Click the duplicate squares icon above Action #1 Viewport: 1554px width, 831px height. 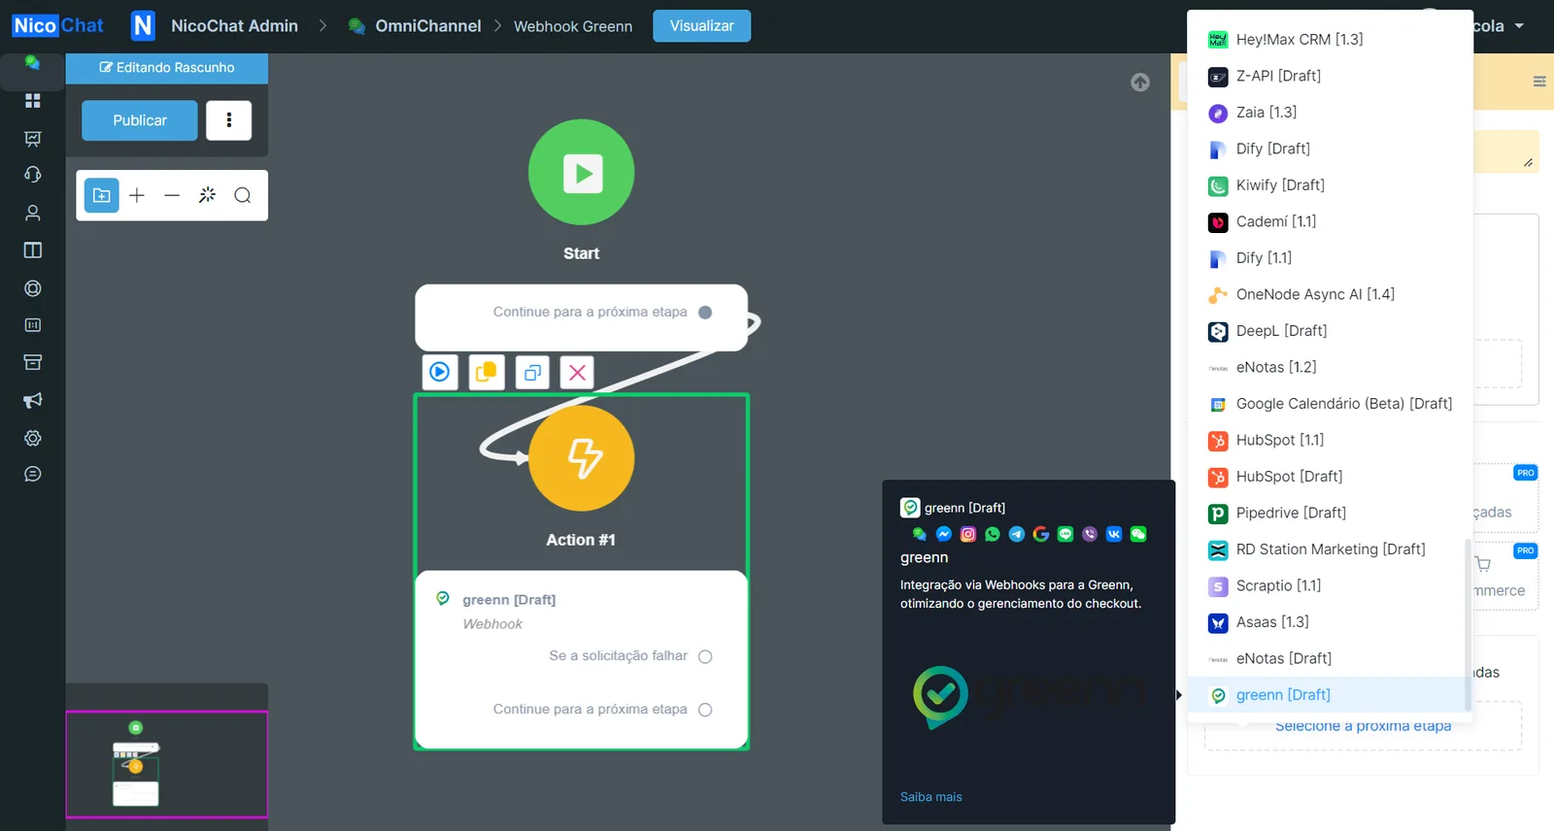532,372
